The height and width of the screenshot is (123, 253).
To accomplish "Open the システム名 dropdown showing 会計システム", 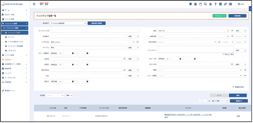I will (x=92, y=42).
